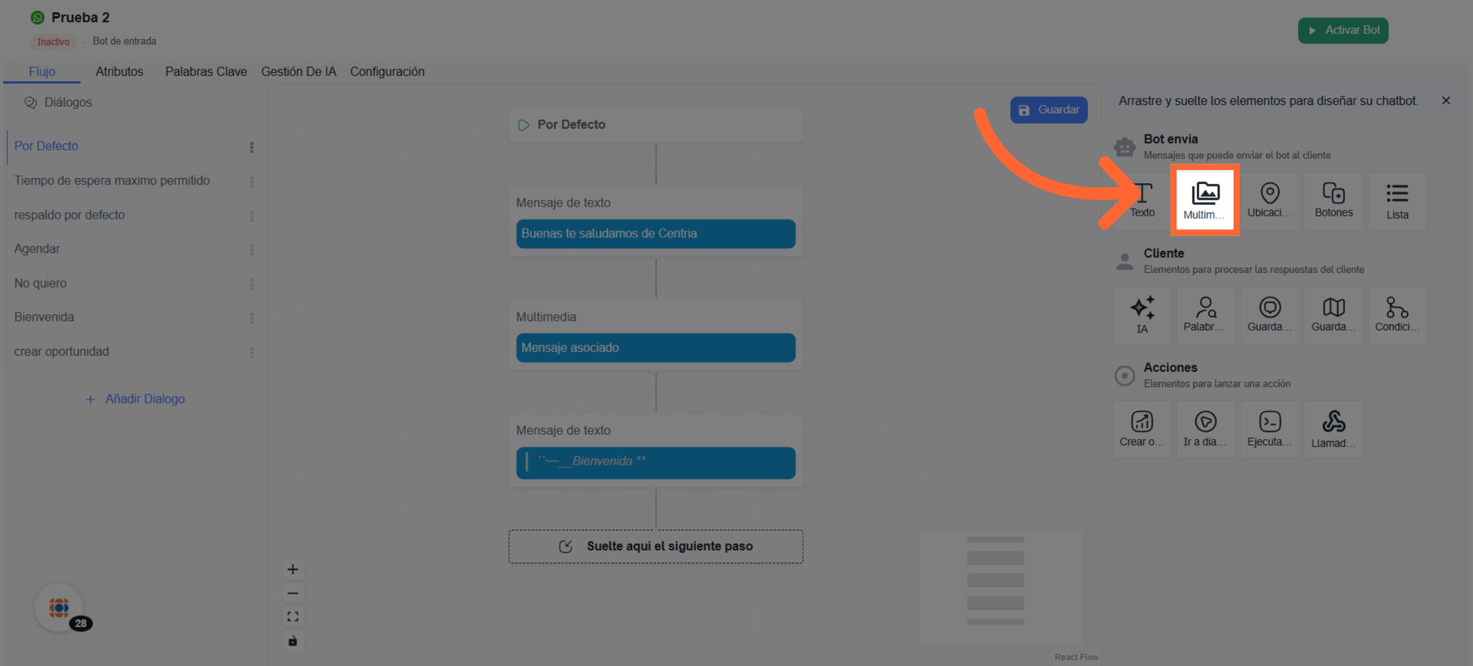The width and height of the screenshot is (1473, 666).
Task: Zoom in on the flow canvas
Action: pos(293,569)
